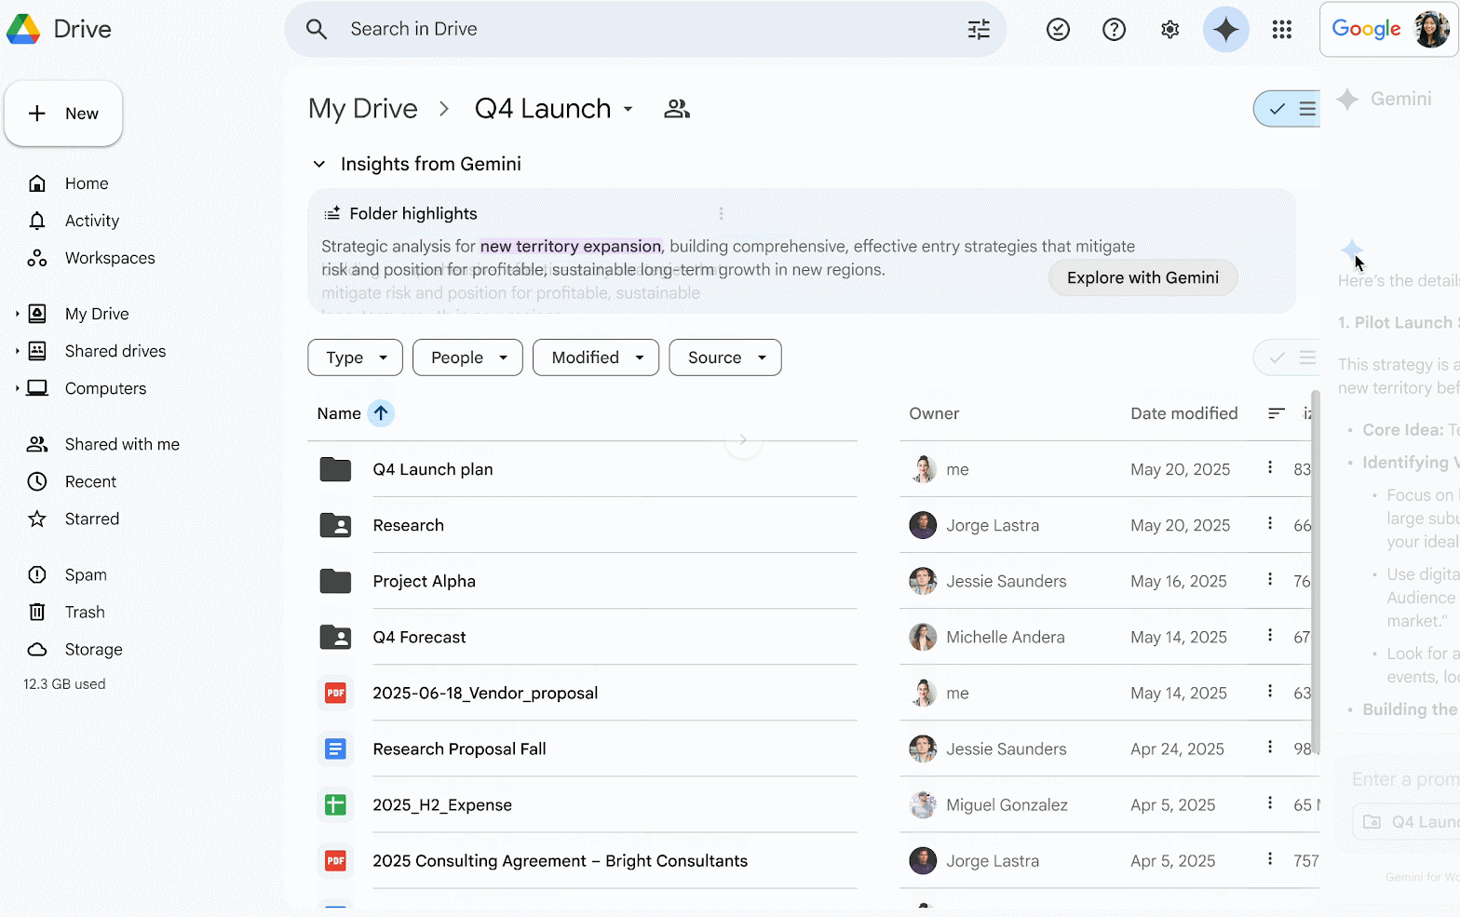This screenshot has width=1460, height=917.
Task: Open Drive settings gear
Action: 1169,30
